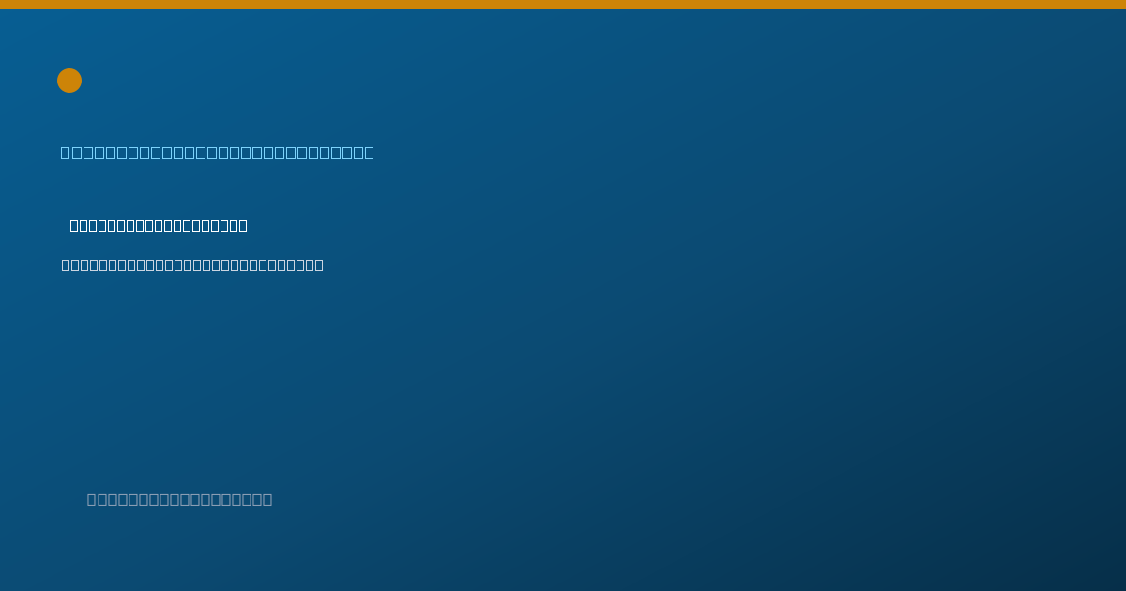
Task: Click the final glyph of the white paragraph line
Action: pos(319,265)
